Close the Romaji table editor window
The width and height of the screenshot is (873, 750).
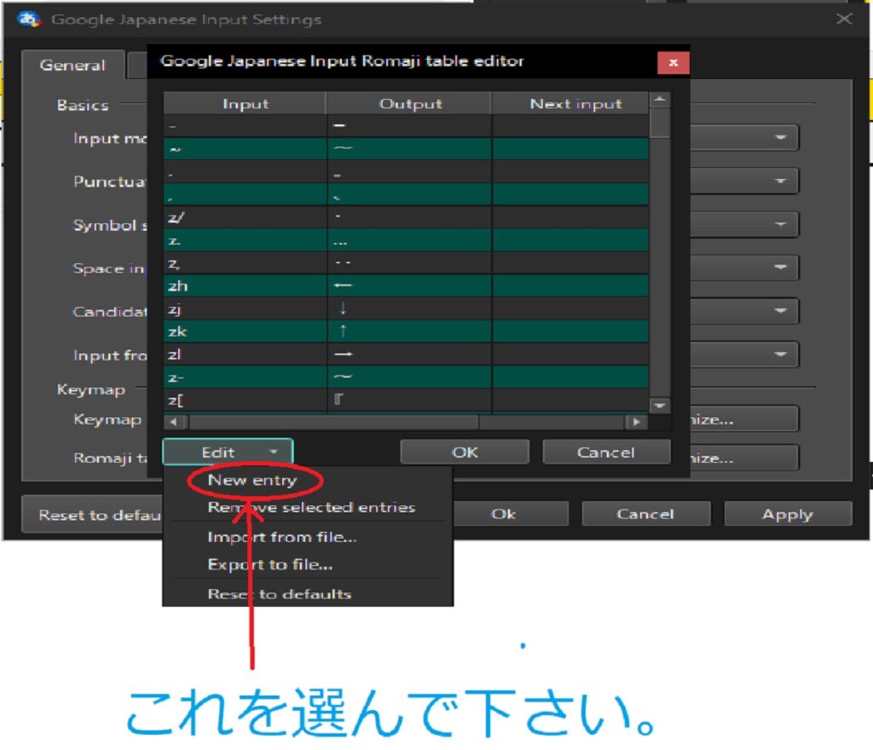[674, 62]
